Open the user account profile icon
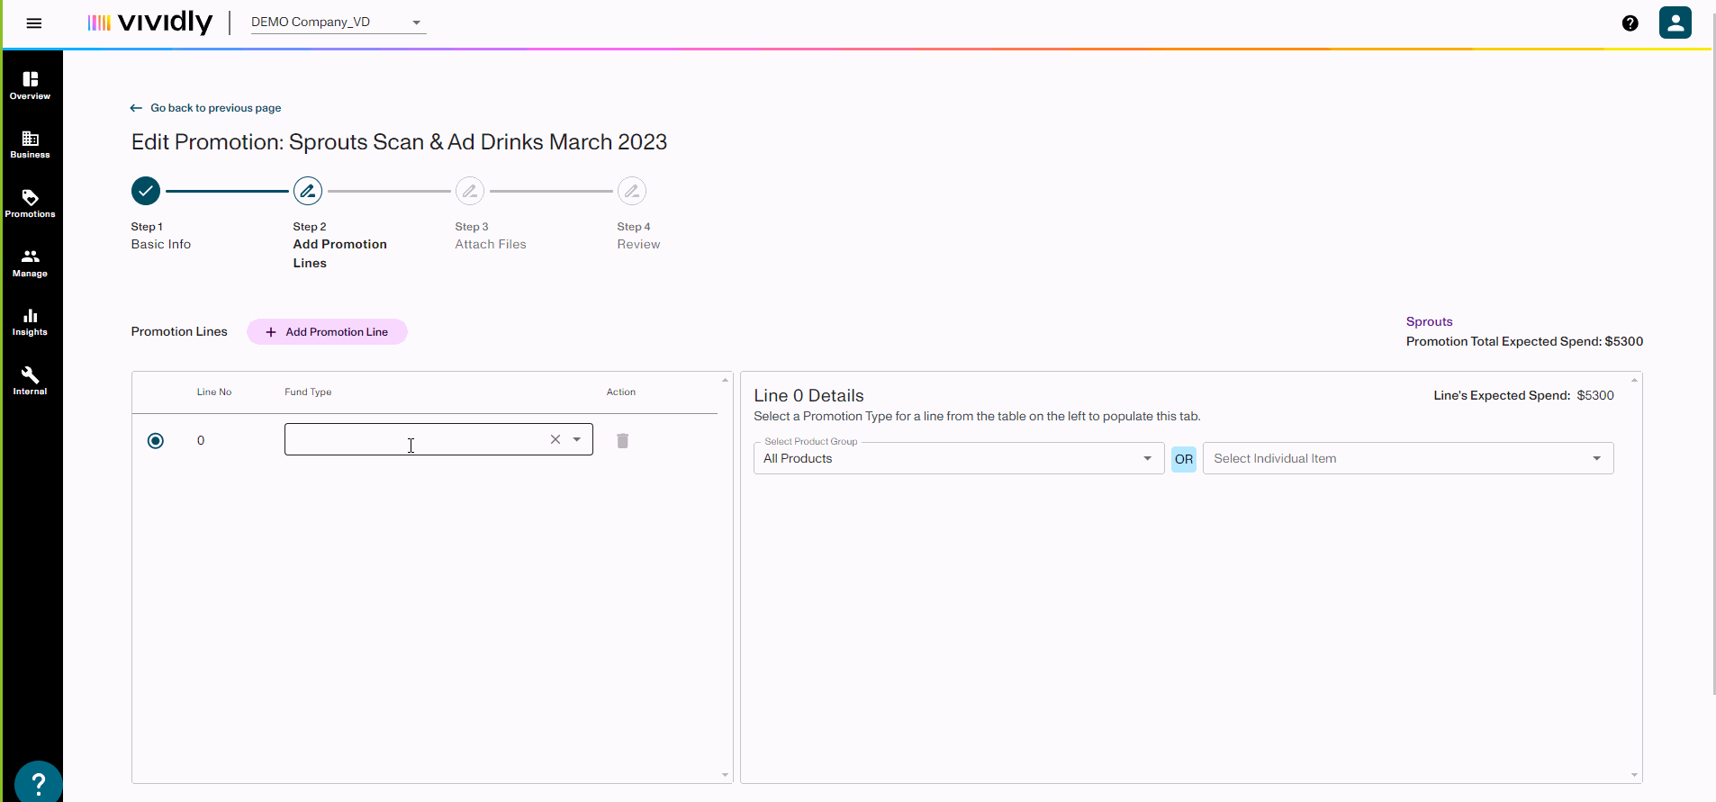This screenshot has width=1716, height=802. click(1675, 23)
